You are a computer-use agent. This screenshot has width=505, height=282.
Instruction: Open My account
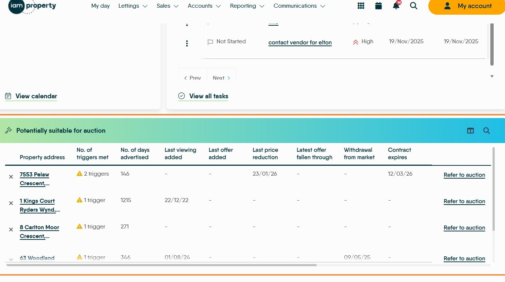(x=467, y=6)
